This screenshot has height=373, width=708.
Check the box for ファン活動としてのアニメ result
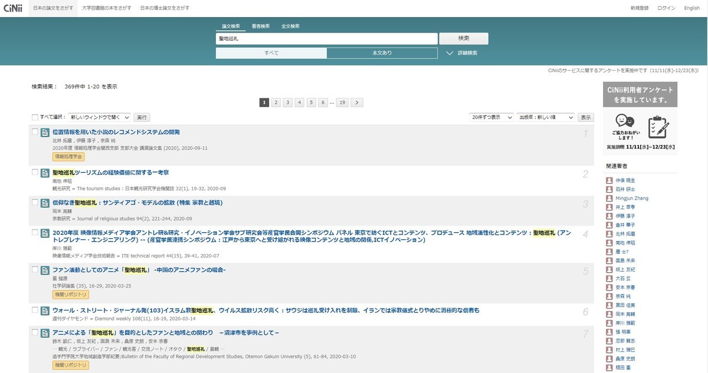[35, 270]
